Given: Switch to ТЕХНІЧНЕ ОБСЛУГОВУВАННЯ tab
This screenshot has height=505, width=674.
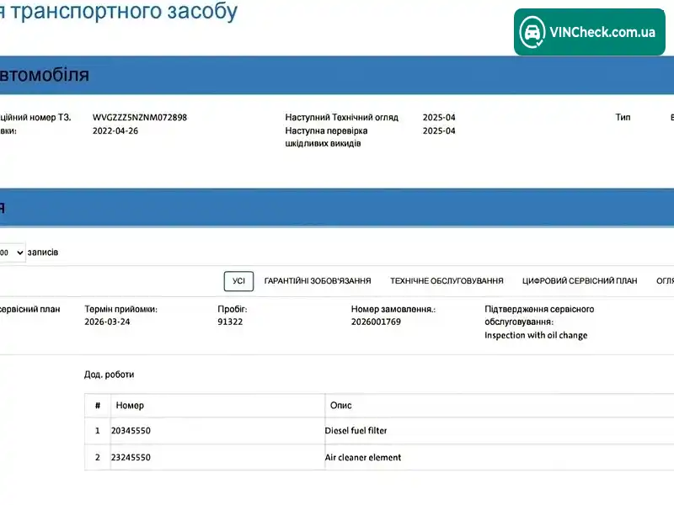Looking at the screenshot, I should pyautogui.click(x=447, y=281).
